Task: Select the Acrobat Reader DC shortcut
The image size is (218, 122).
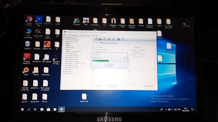Action: (x=27, y=59)
